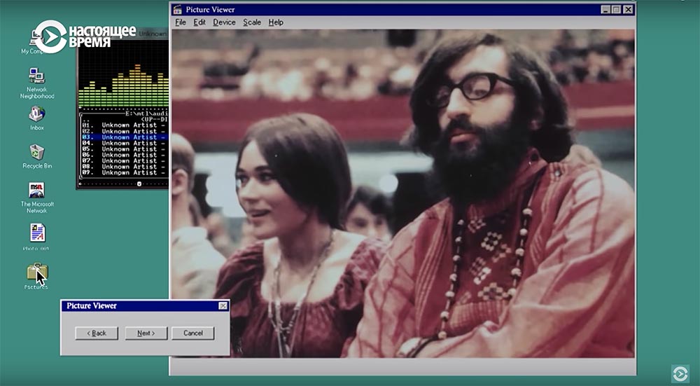Select highlighted track 03 Unknown Artist
700x386 pixels.
click(x=124, y=137)
